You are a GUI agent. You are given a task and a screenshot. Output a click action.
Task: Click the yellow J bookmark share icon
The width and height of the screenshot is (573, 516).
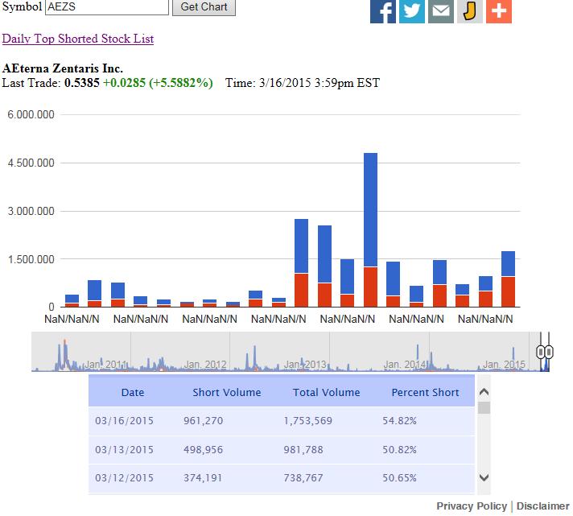click(x=469, y=11)
